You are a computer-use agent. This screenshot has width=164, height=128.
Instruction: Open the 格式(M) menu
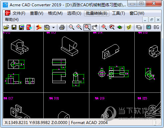point(55,13)
